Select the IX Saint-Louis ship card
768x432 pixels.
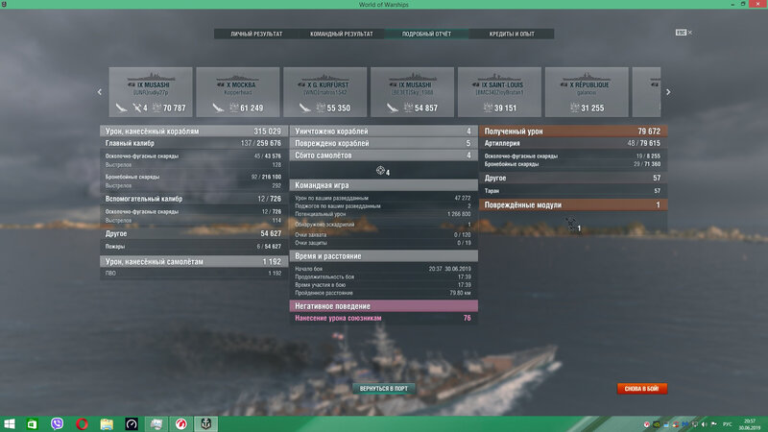[x=499, y=92]
